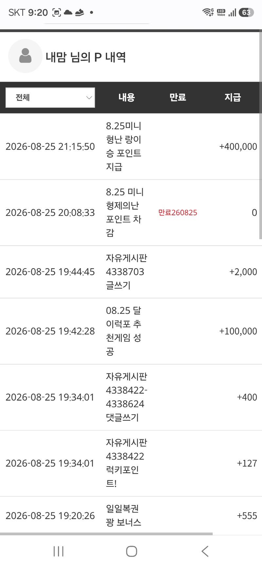Tap the battery level indicator

click(246, 12)
